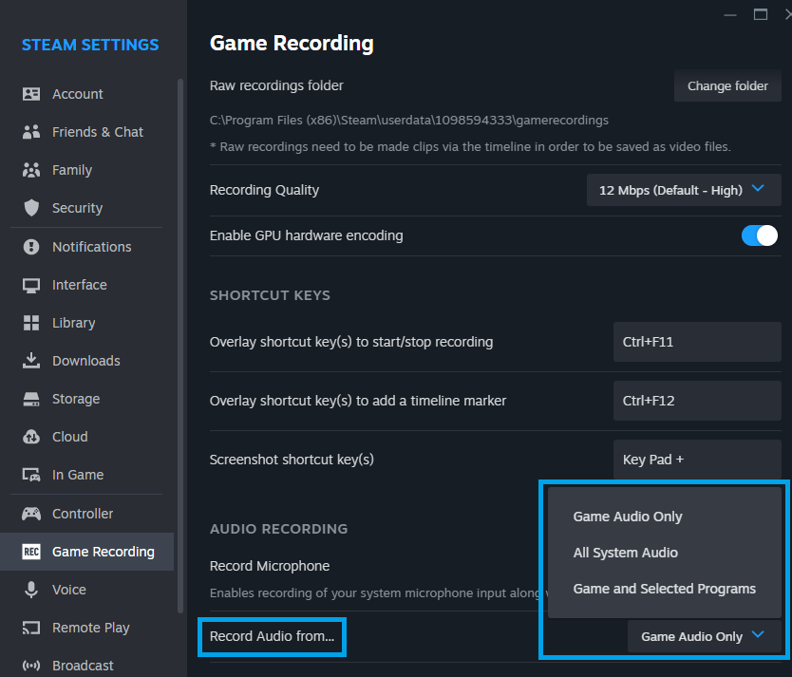Click the Cloud sync icon
792x677 pixels.
click(x=31, y=437)
